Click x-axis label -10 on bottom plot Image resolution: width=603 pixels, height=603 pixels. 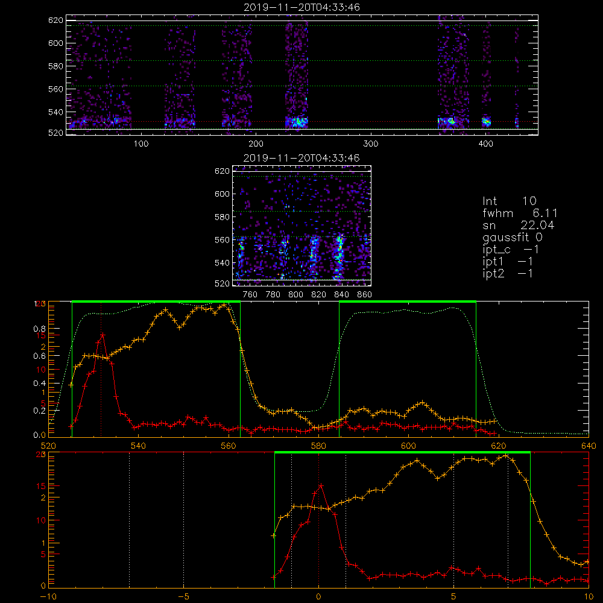tap(48, 597)
